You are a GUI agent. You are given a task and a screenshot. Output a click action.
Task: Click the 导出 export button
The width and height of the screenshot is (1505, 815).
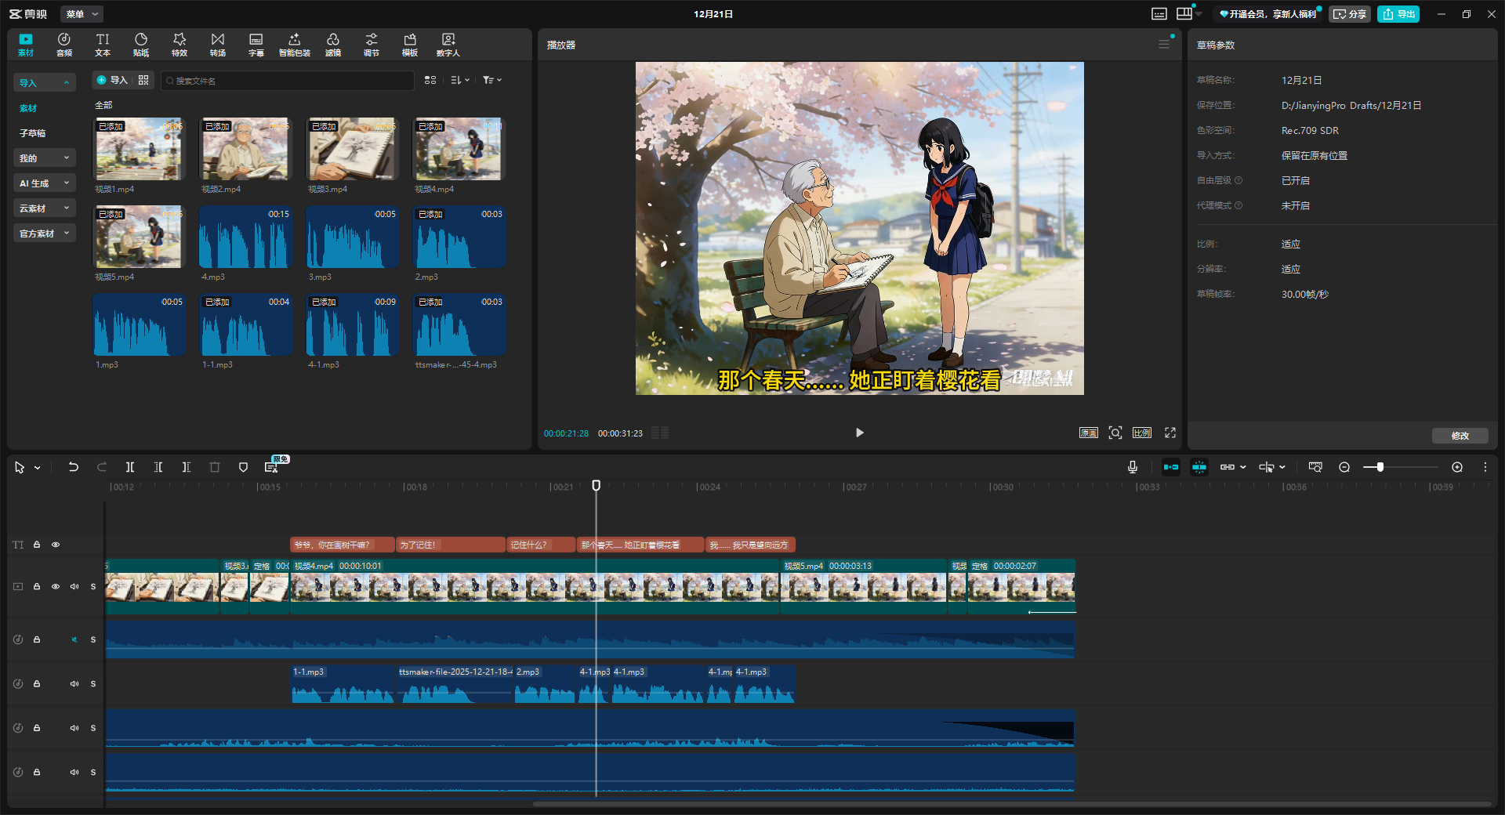(x=1398, y=14)
